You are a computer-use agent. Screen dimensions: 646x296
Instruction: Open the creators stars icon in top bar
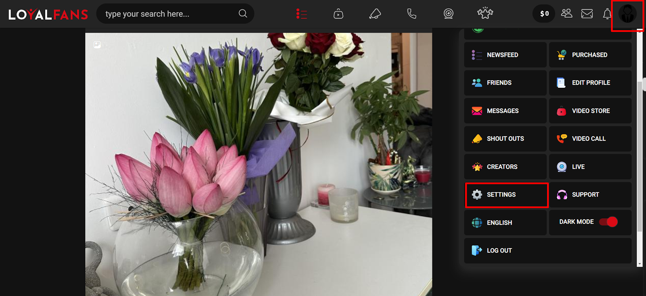coord(485,13)
